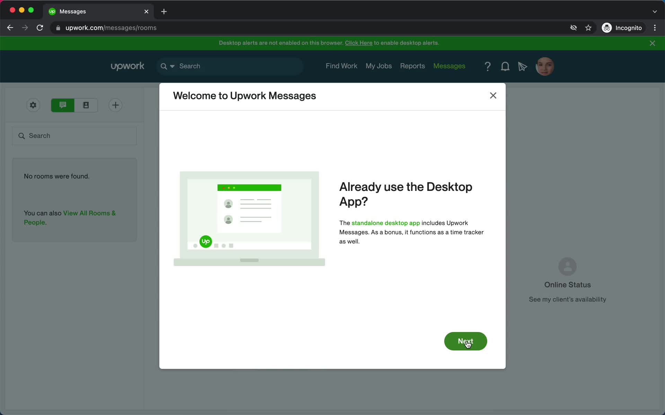Bookmark this page with star icon

pyautogui.click(x=588, y=28)
